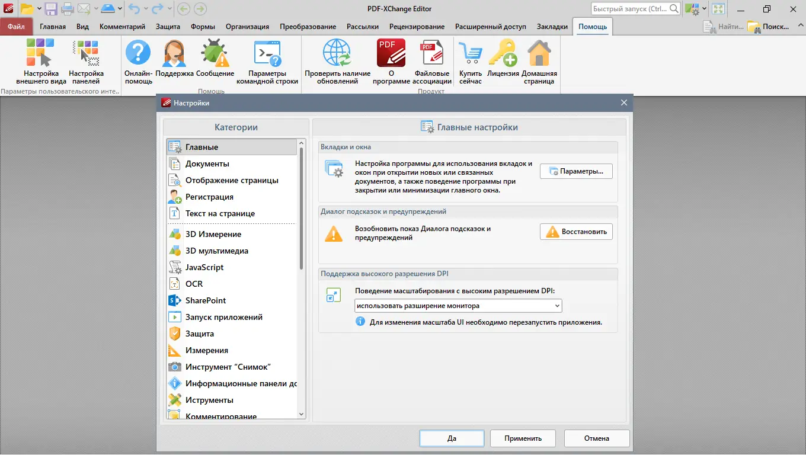The width and height of the screenshot is (806, 455).
Task: Open the Поддержка support icon
Action: click(175, 58)
